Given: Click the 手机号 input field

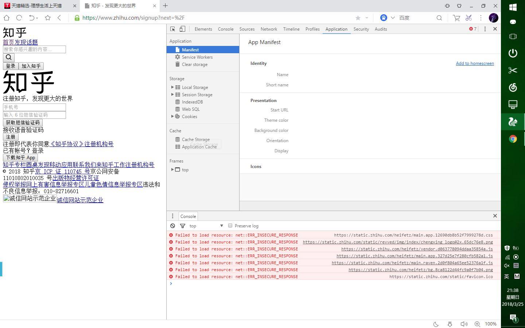Looking at the screenshot, I should tap(34, 107).
